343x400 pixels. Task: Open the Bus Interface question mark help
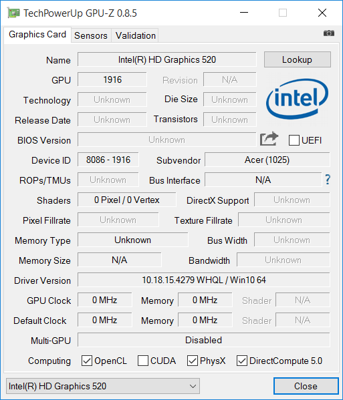click(x=328, y=180)
